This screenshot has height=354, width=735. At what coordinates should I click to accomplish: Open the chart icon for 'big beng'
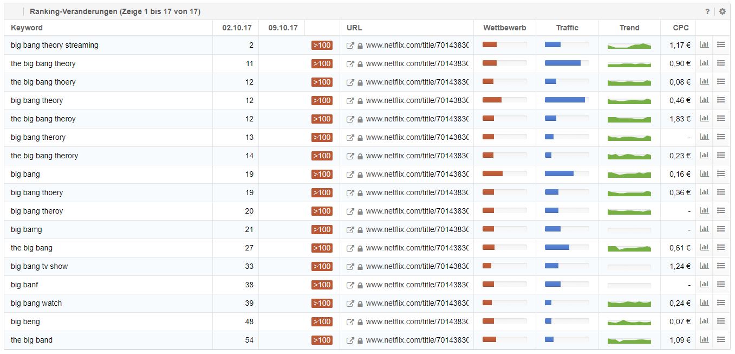pyautogui.click(x=704, y=321)
